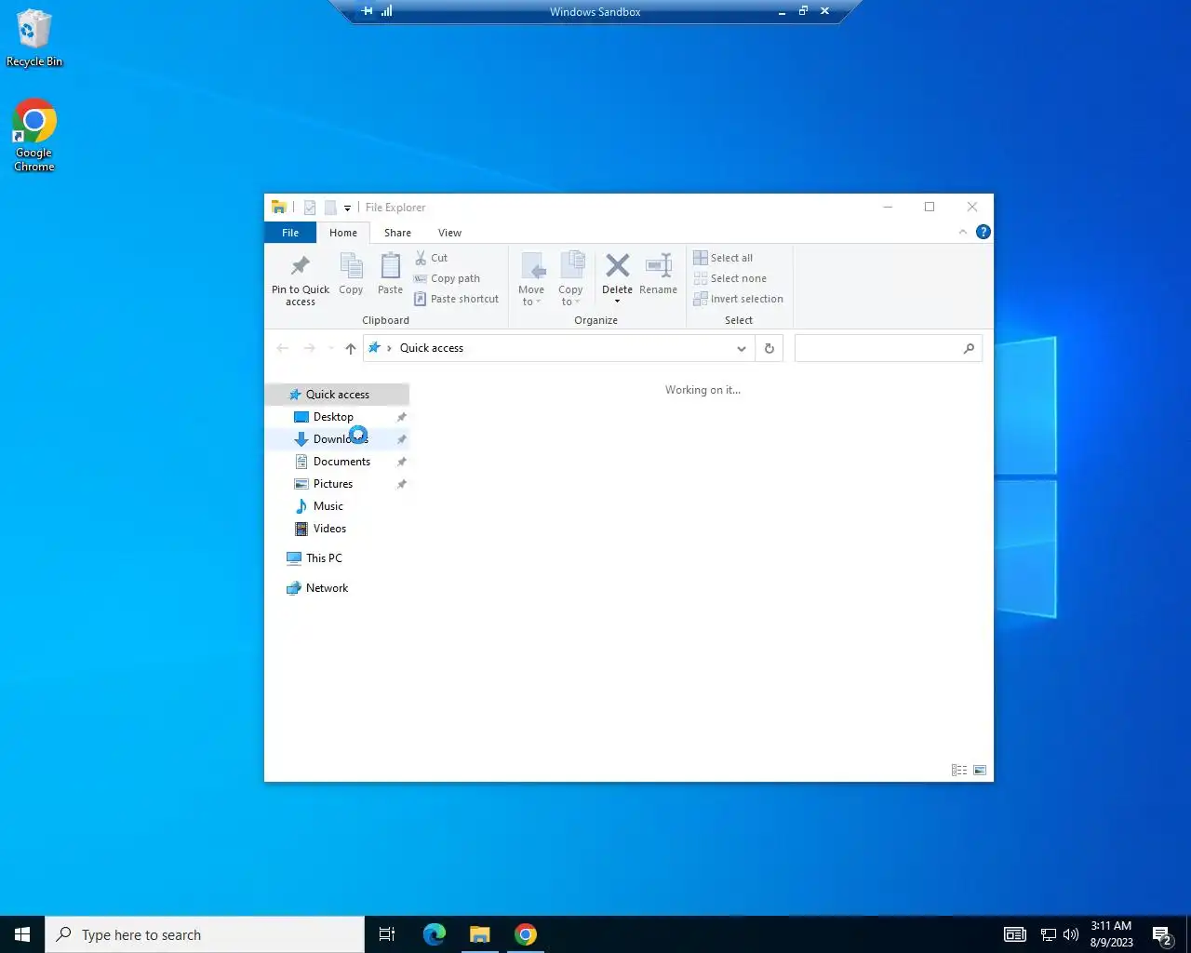Screen dimensions: 1191x953
Task: Open Documents in navigation pane
Action: [x=338, y=462]
